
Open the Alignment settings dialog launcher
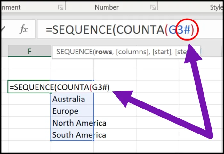60,7
